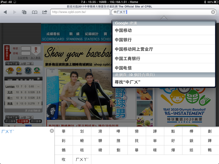Open IBAF 2020 Olympic Baseball banner
This screenshot has height=164, width=219.
(185, 107)
